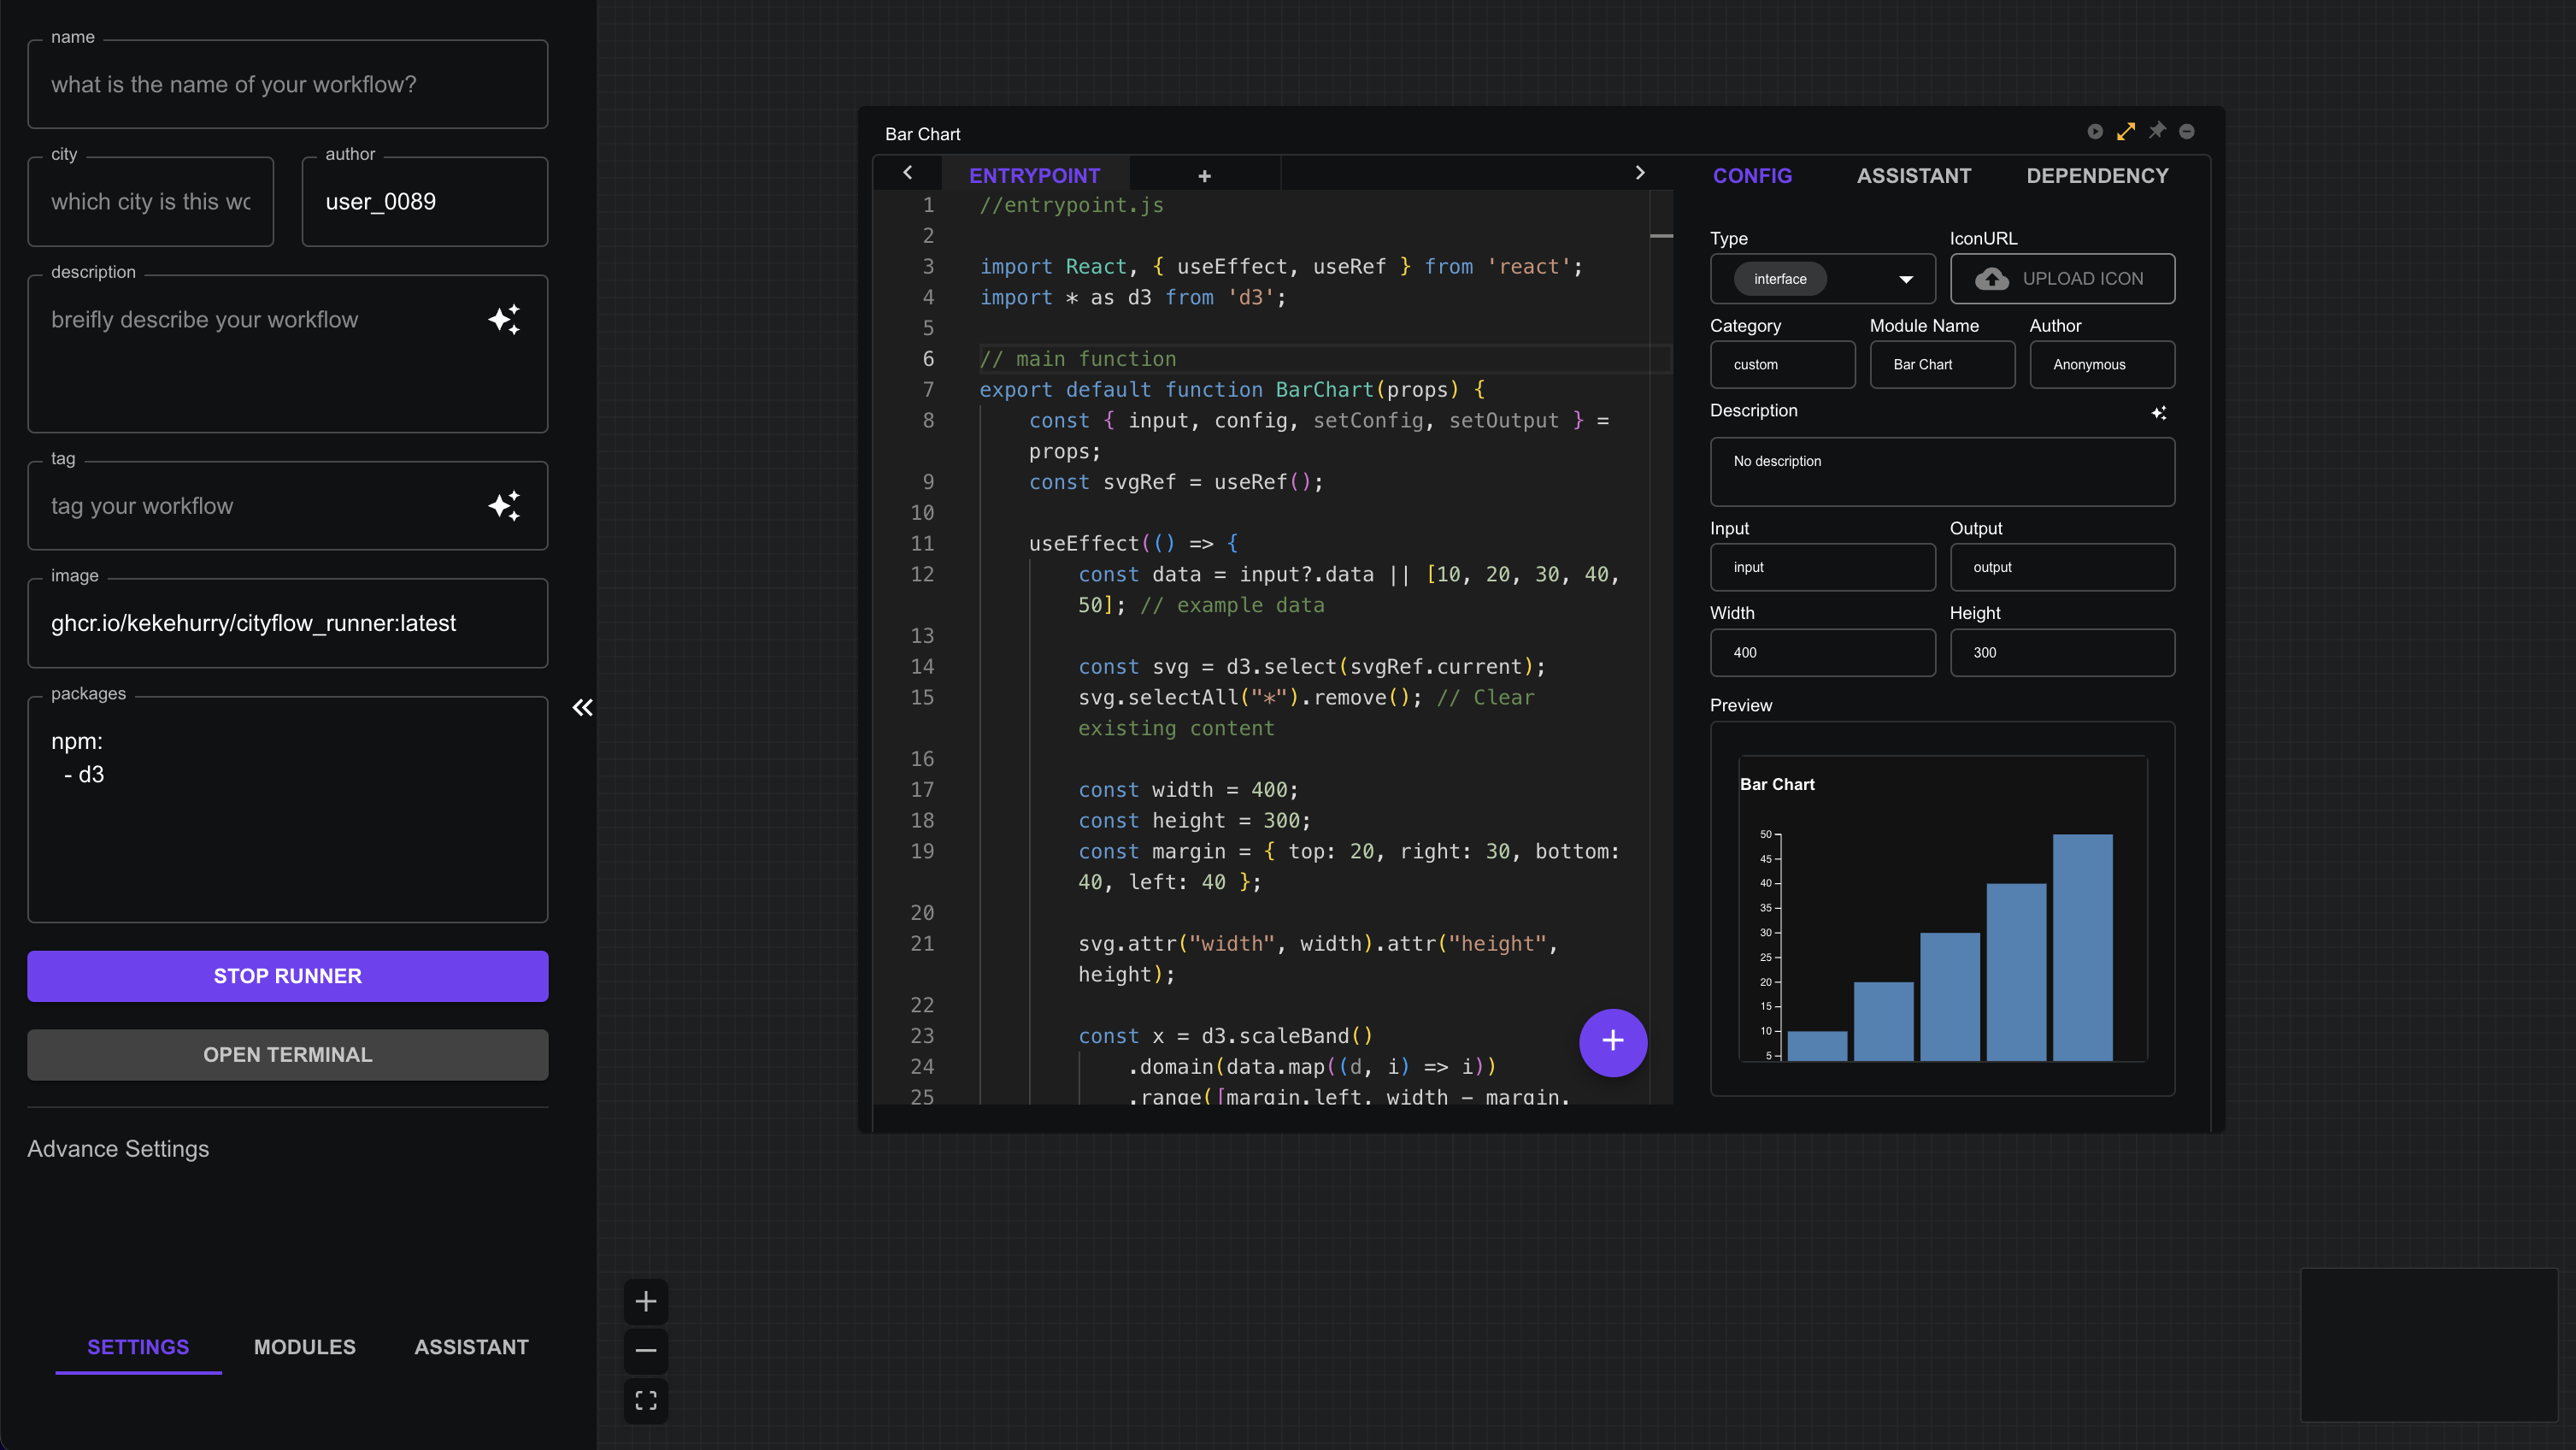This screenshot has width=2576, height=1450.
Task: Click the interface type chip
Action: 1780,279
